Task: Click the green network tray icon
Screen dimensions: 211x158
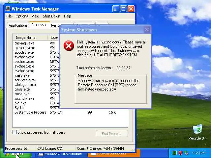Action: (174, 153)
